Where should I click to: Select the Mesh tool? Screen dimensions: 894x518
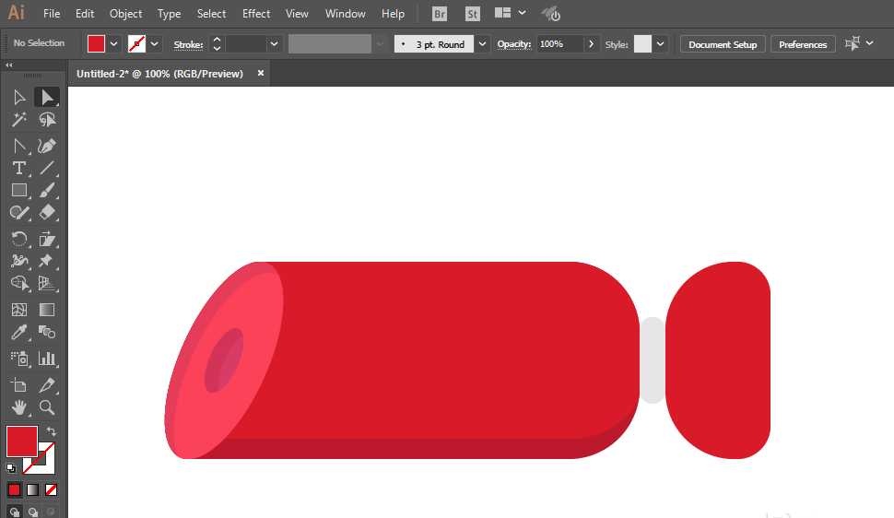pos(18,310)
